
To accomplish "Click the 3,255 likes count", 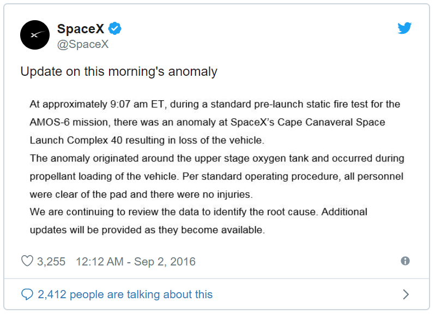I will coord(51,262).
